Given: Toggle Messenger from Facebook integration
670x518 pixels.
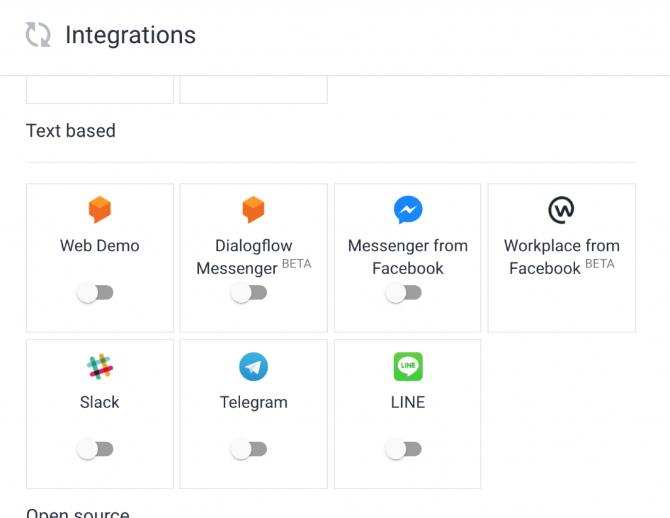Looking at the screenshot, I should (x=403, y=292).
